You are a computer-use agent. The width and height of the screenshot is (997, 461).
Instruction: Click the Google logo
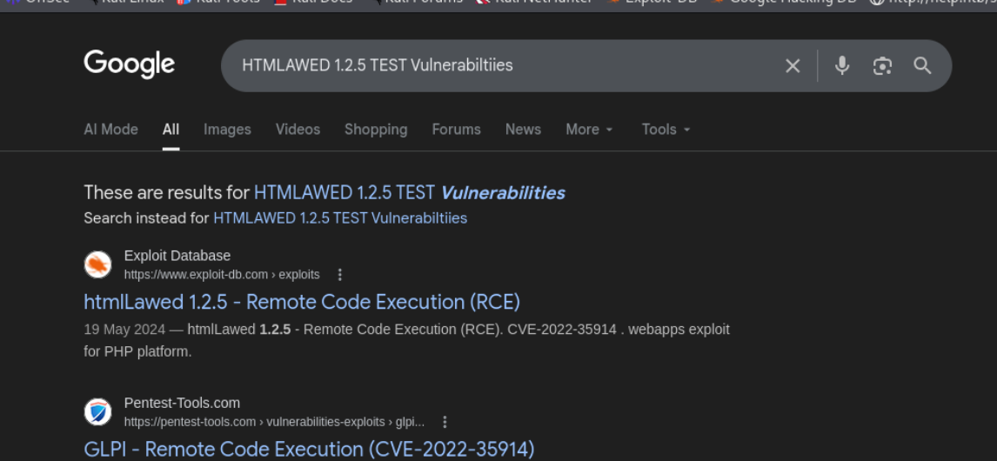[x=129, y=64]
